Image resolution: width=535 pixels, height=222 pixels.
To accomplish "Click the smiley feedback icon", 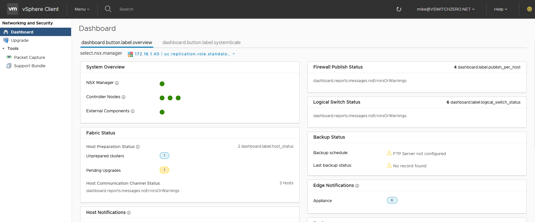I will (529, 9).
